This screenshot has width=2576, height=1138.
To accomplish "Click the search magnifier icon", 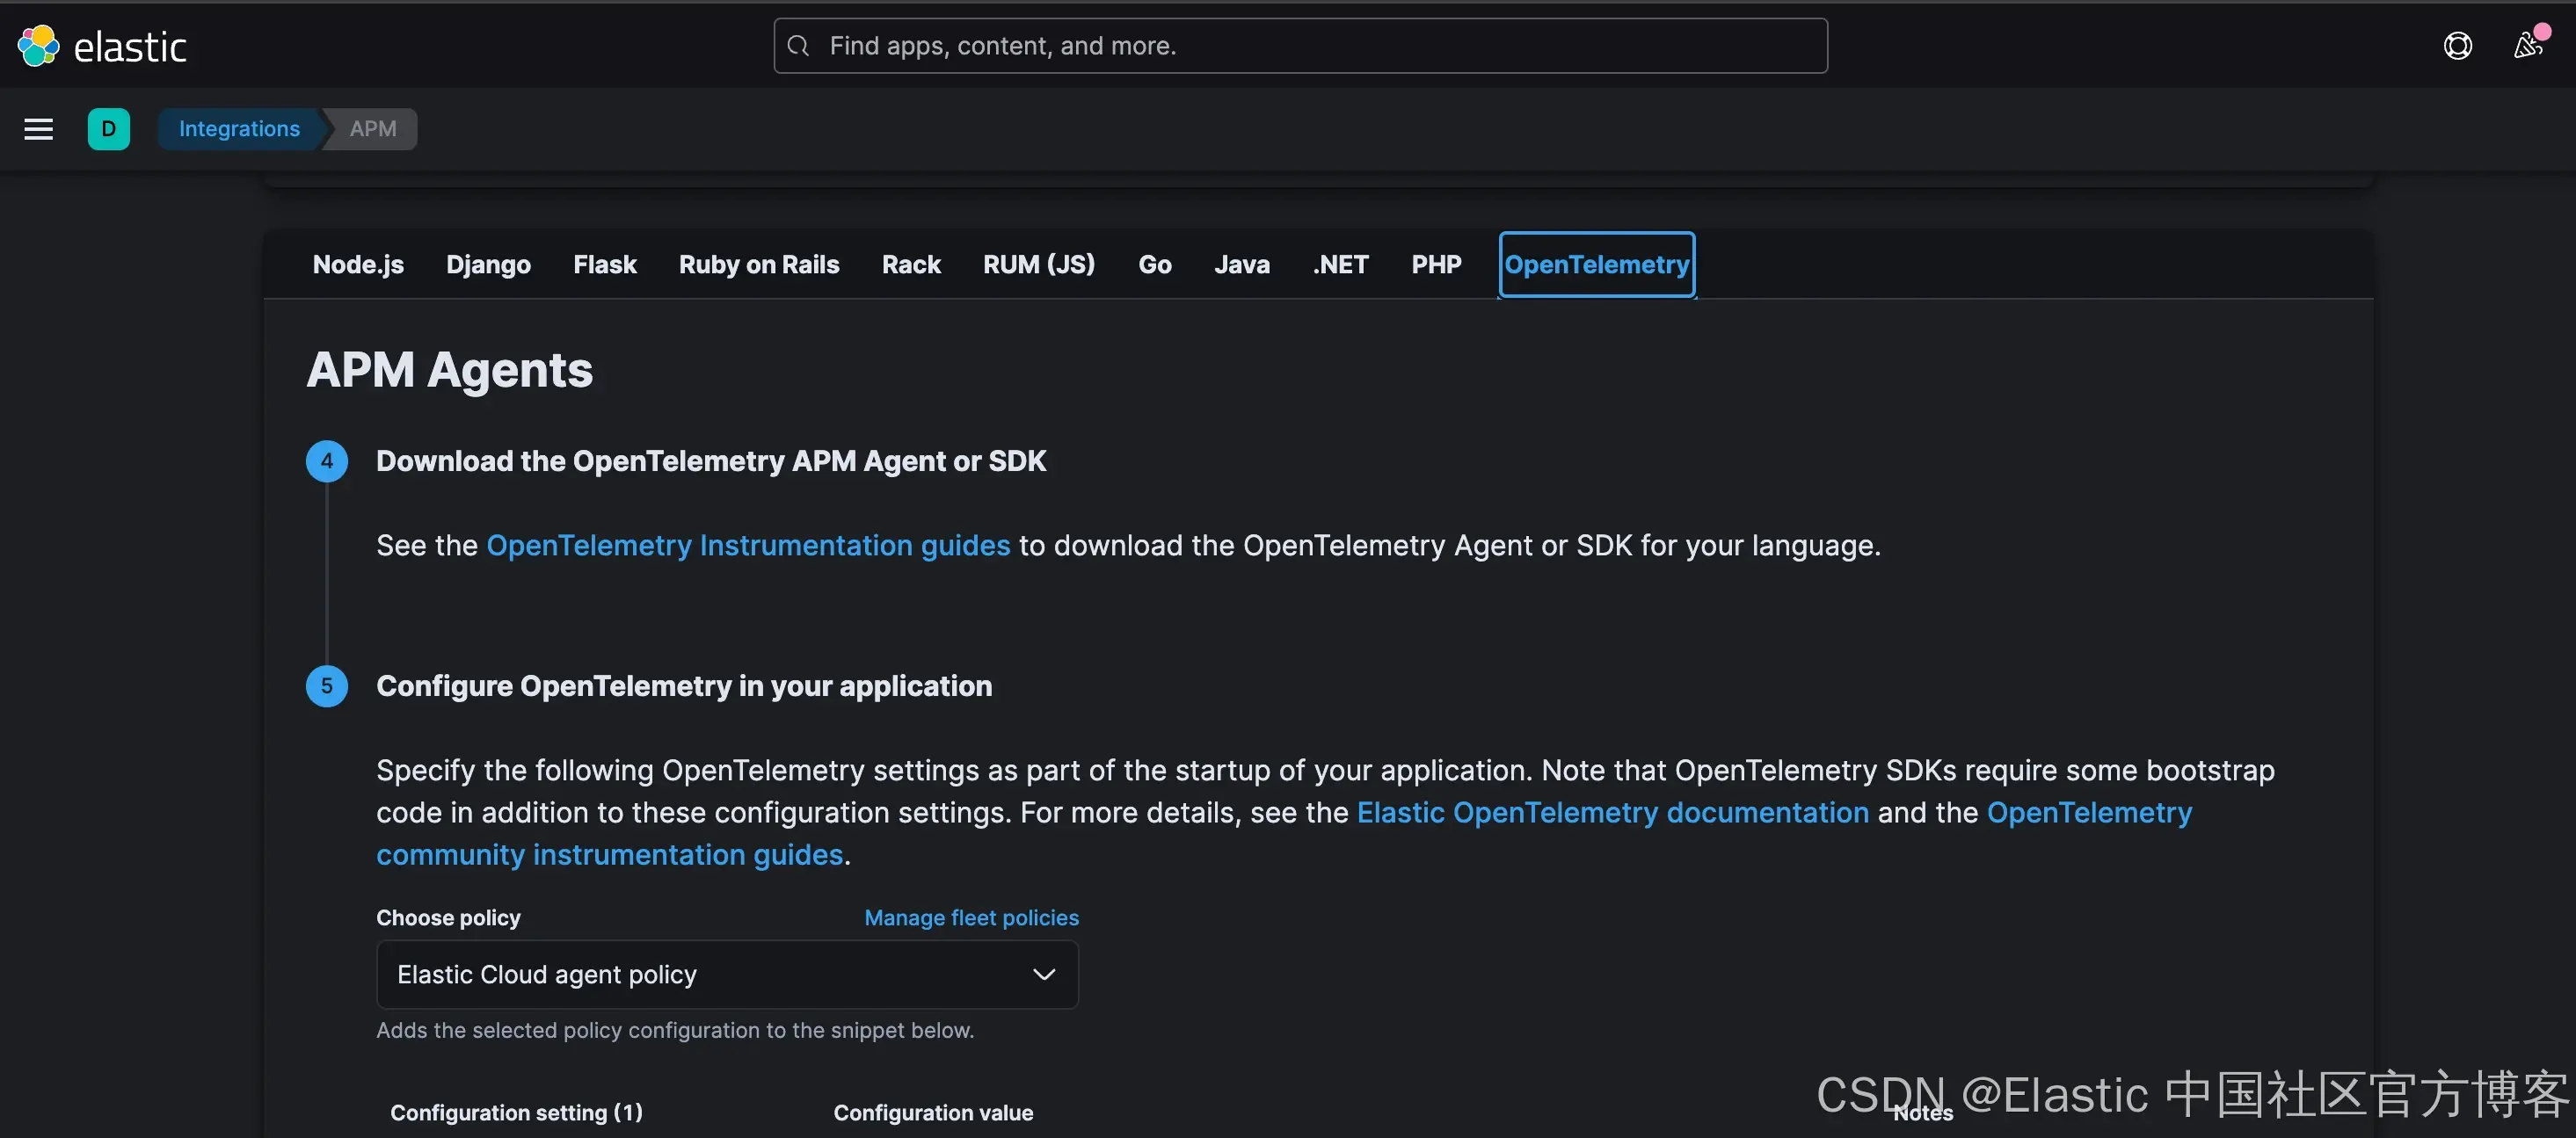I will click(x=798, y=46).
